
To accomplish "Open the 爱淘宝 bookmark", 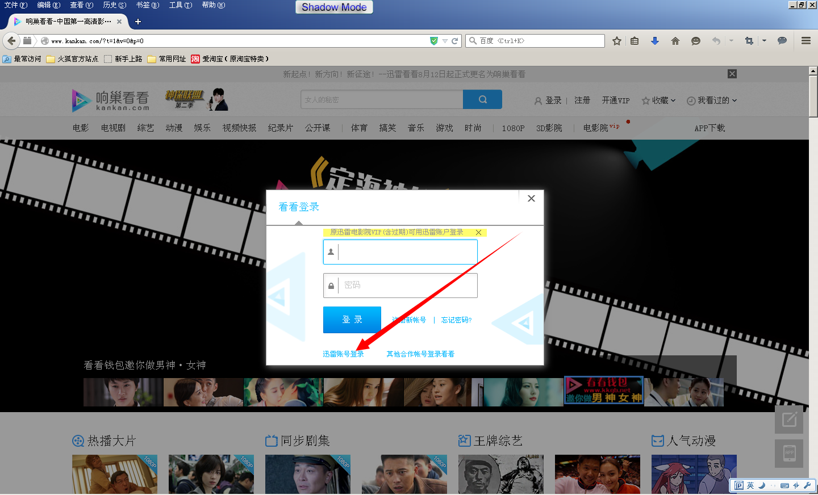I will coord(230,59).
